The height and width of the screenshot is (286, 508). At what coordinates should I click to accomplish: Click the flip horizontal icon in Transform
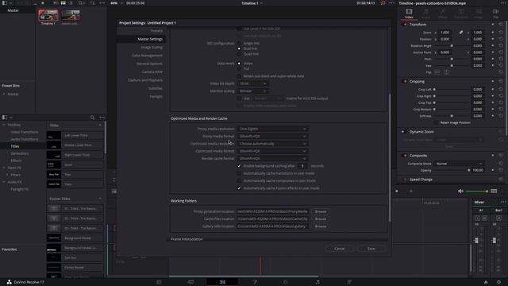tap(437, 72)
